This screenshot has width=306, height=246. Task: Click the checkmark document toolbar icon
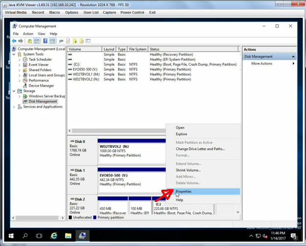[x=68, y=41]
